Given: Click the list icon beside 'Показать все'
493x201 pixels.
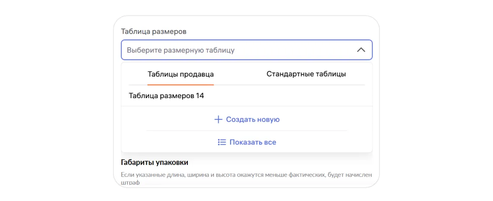Looking at the screenshot, I should click(222, 142).
